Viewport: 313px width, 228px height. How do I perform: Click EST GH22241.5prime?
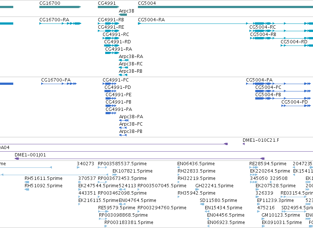(214, 186)
